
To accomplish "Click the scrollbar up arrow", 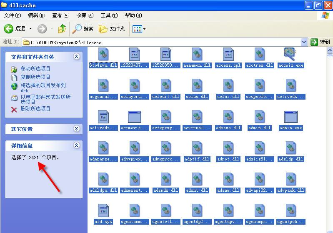I will pos(330,50).
